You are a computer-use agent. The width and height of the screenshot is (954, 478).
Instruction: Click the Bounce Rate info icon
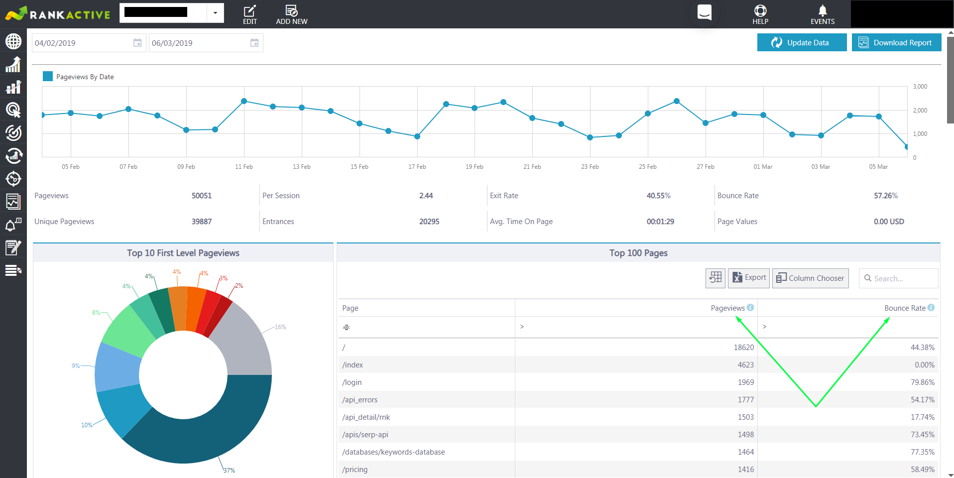pyautogui.click(x=931, y=308)
